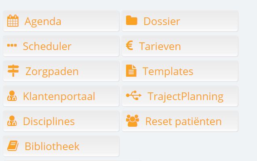The image size is (257, 161).
Task: Click the document icon beside Templates
Action: point(131,71)
